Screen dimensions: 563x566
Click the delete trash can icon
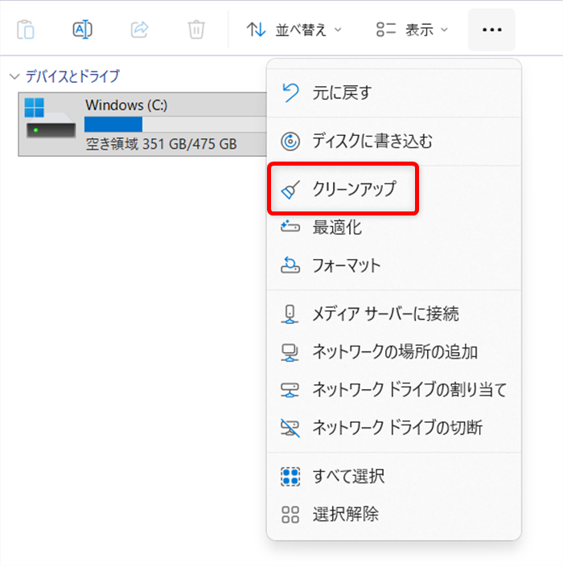[x=196, y=30]
